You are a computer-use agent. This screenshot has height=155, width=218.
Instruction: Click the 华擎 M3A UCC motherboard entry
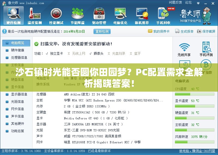[x=113, y=100]
